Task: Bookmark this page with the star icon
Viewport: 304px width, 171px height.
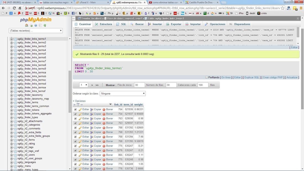Action: [283, 8]
